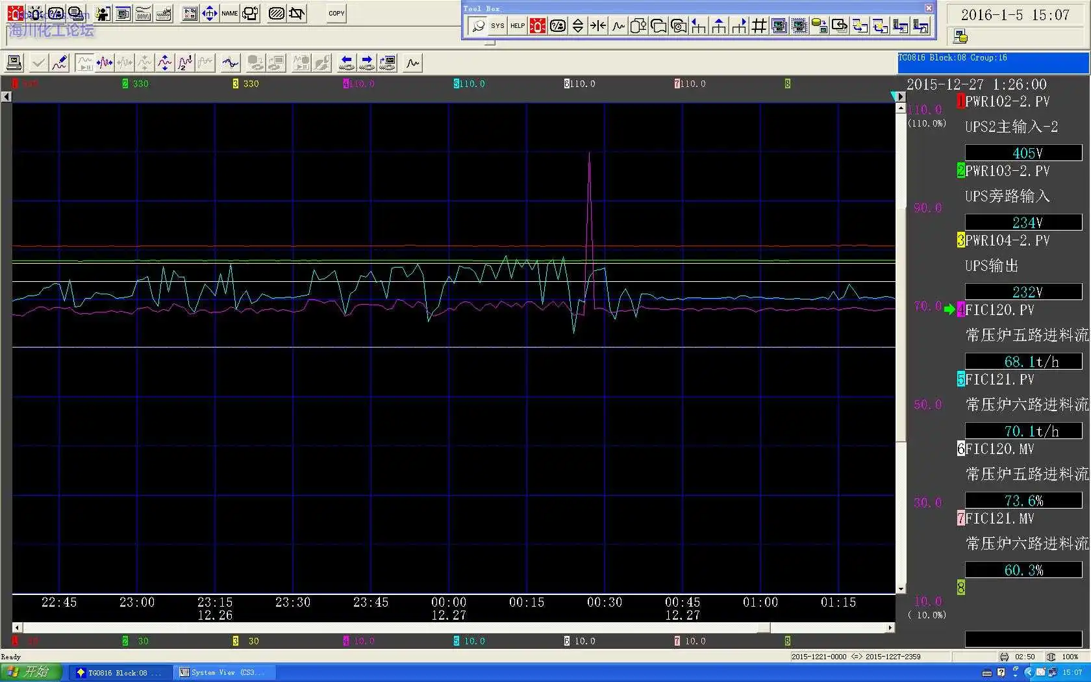Pin the Tool Box with the pushpin icon

(478, 26)
